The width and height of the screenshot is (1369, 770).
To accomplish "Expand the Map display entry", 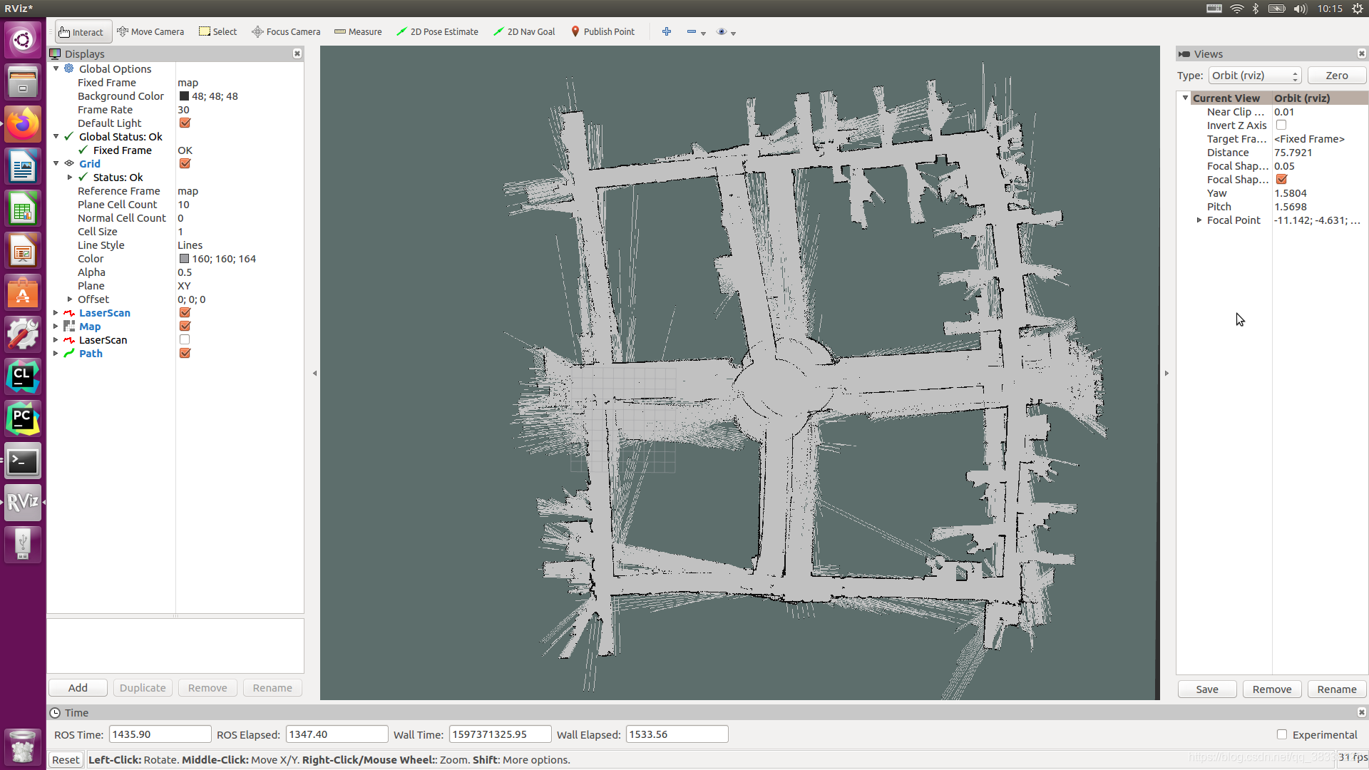I will 56,327.
